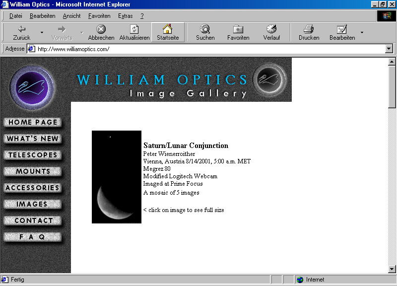The height and width of the screenshot is (286, 397).
Task: Expand the Vorwärts history dropdown arrow
Action: pyautogui.click(x=82, y=32)
